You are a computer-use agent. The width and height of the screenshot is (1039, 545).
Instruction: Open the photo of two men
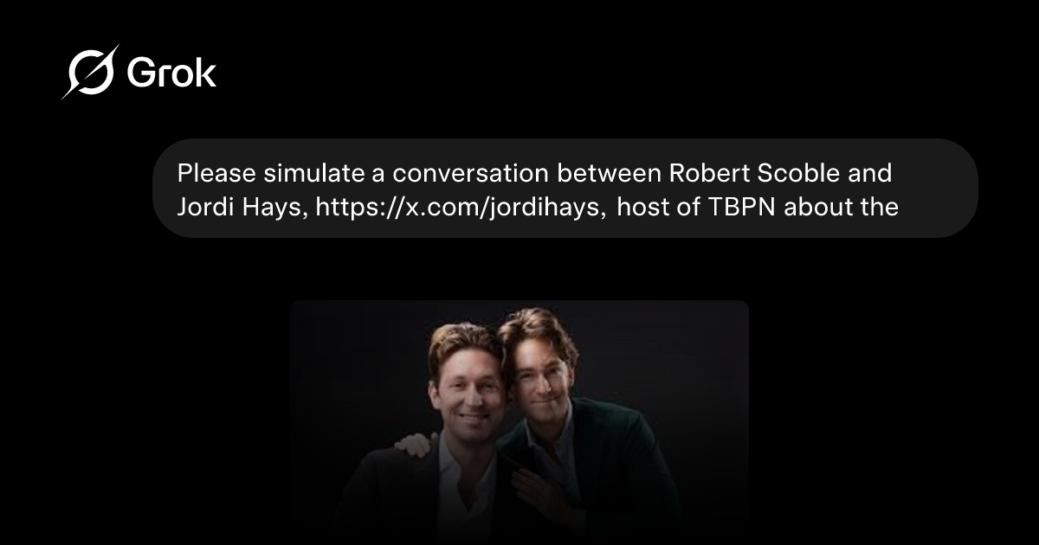[519, 422]
